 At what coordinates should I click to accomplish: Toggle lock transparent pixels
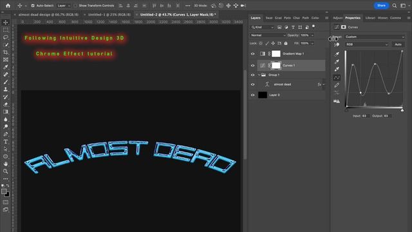click(261, 43)
